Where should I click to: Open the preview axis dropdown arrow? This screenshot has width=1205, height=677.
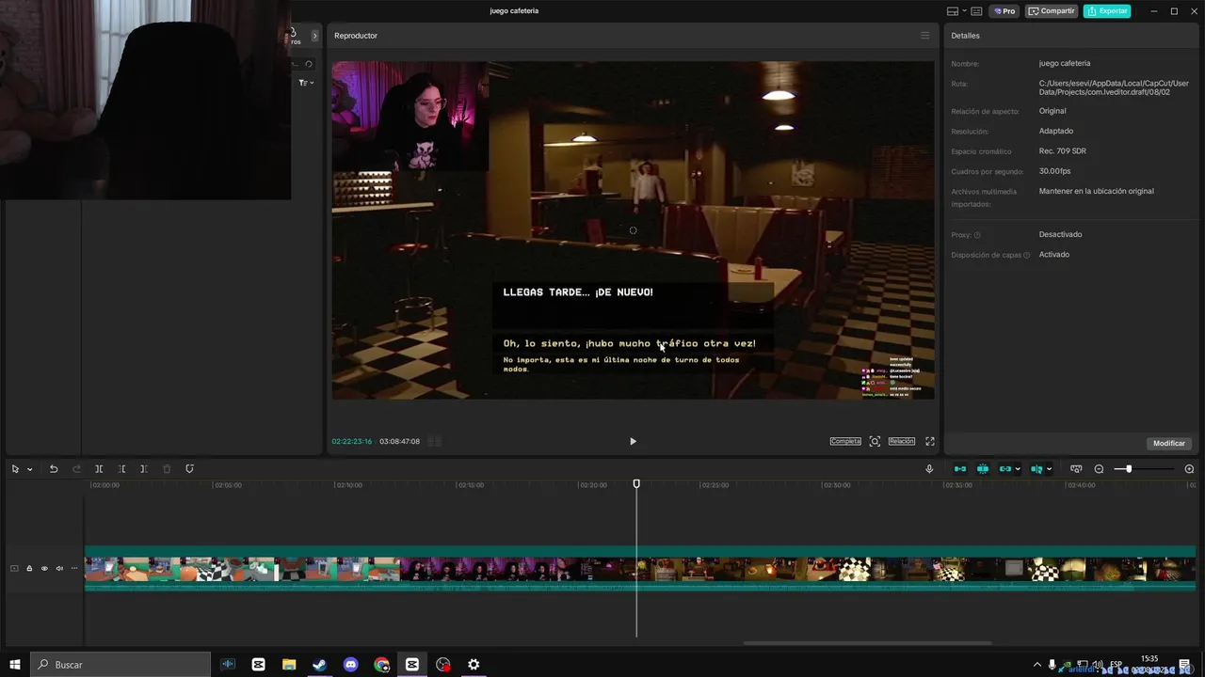(x=1049, y=469)
